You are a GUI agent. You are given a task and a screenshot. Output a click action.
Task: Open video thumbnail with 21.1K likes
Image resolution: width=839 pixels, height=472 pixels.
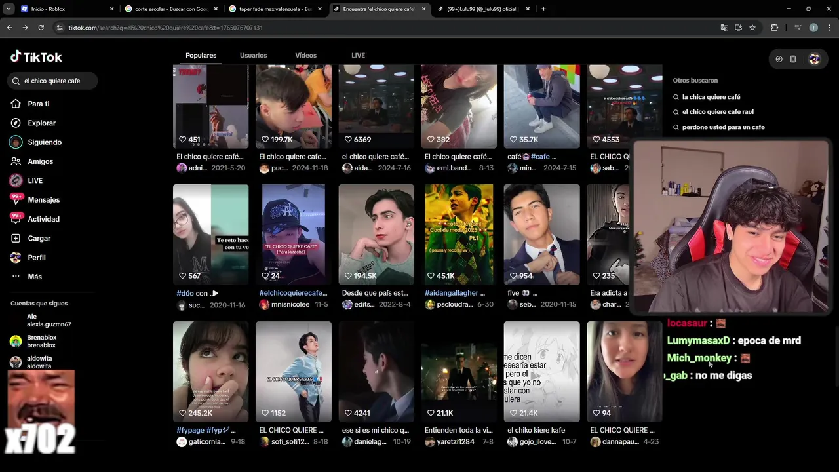[x=459, y=372]
